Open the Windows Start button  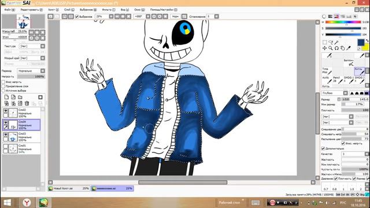click(x=7, y=203)
